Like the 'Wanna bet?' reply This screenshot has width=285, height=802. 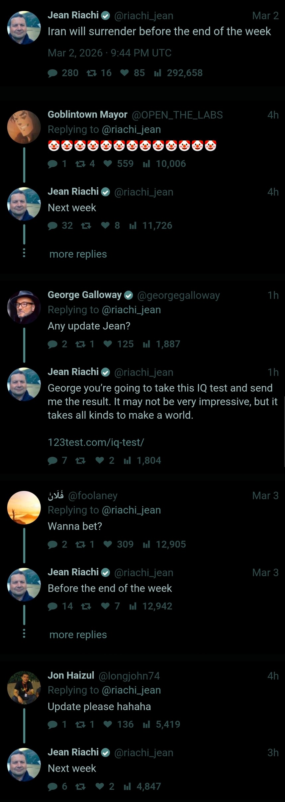click(108, 544)
